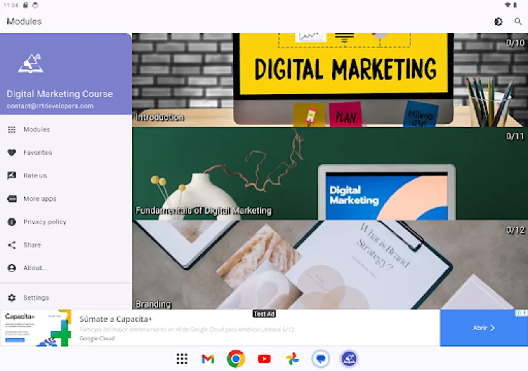
Task: Open the Favorites menu entry
Action: (x=37, y=153)
